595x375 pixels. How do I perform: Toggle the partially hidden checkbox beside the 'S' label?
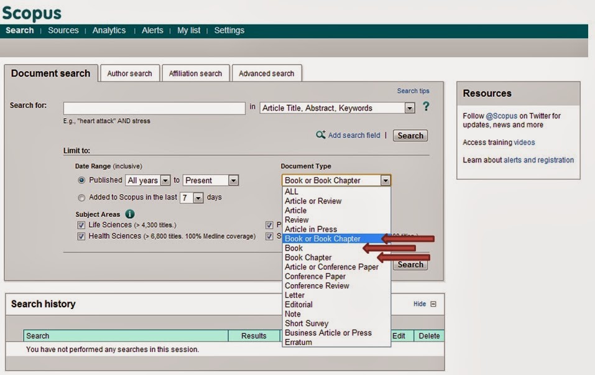[x=269, y=236]
